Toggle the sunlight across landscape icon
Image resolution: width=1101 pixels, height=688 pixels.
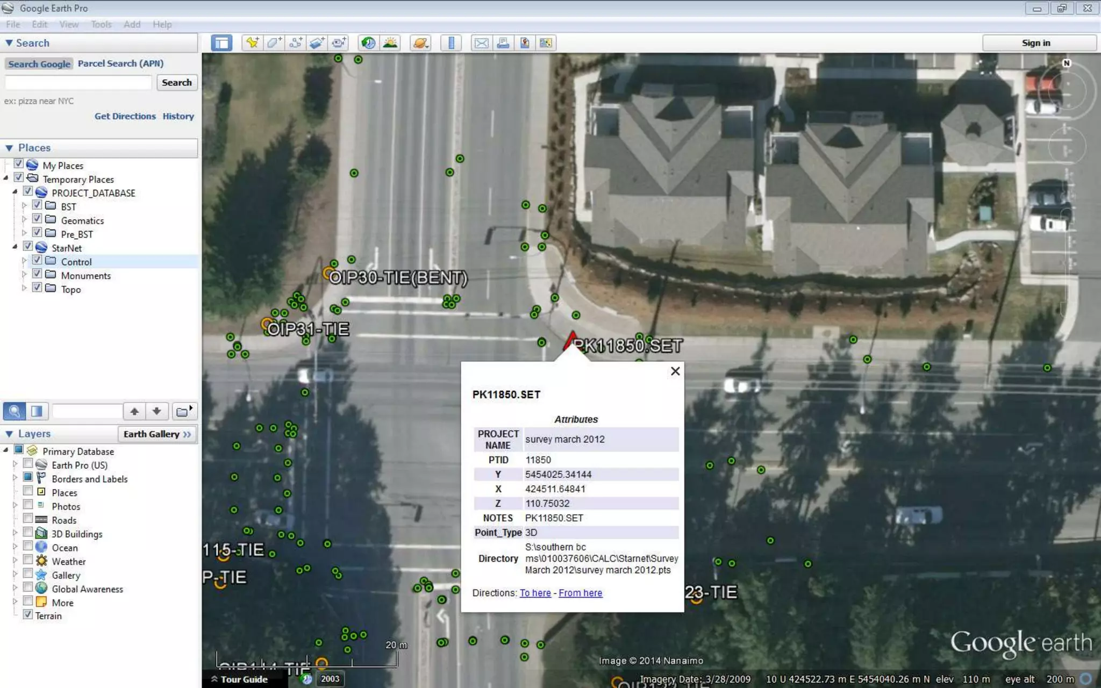click(390, 43)
